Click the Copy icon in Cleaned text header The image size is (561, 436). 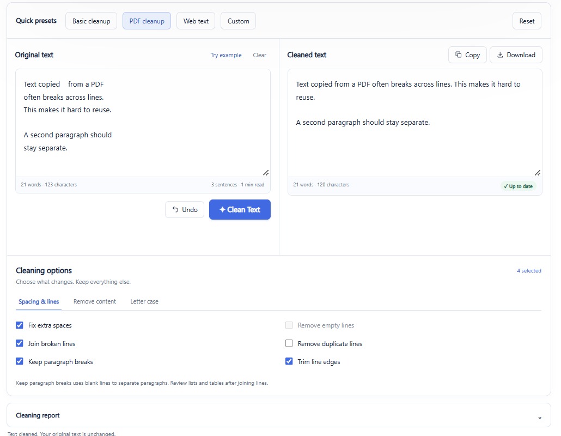point(458,55)
